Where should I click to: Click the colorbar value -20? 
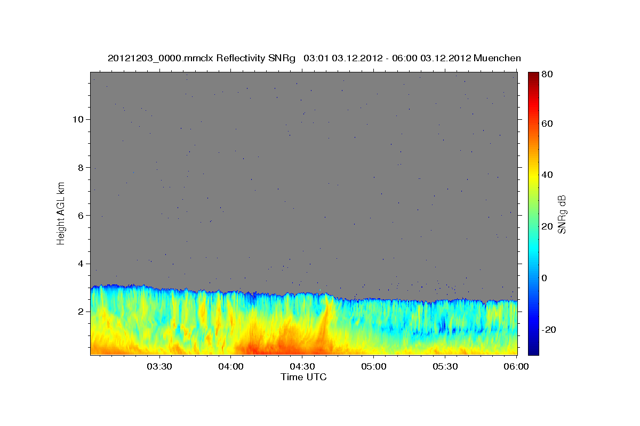(x=550, y=330)
